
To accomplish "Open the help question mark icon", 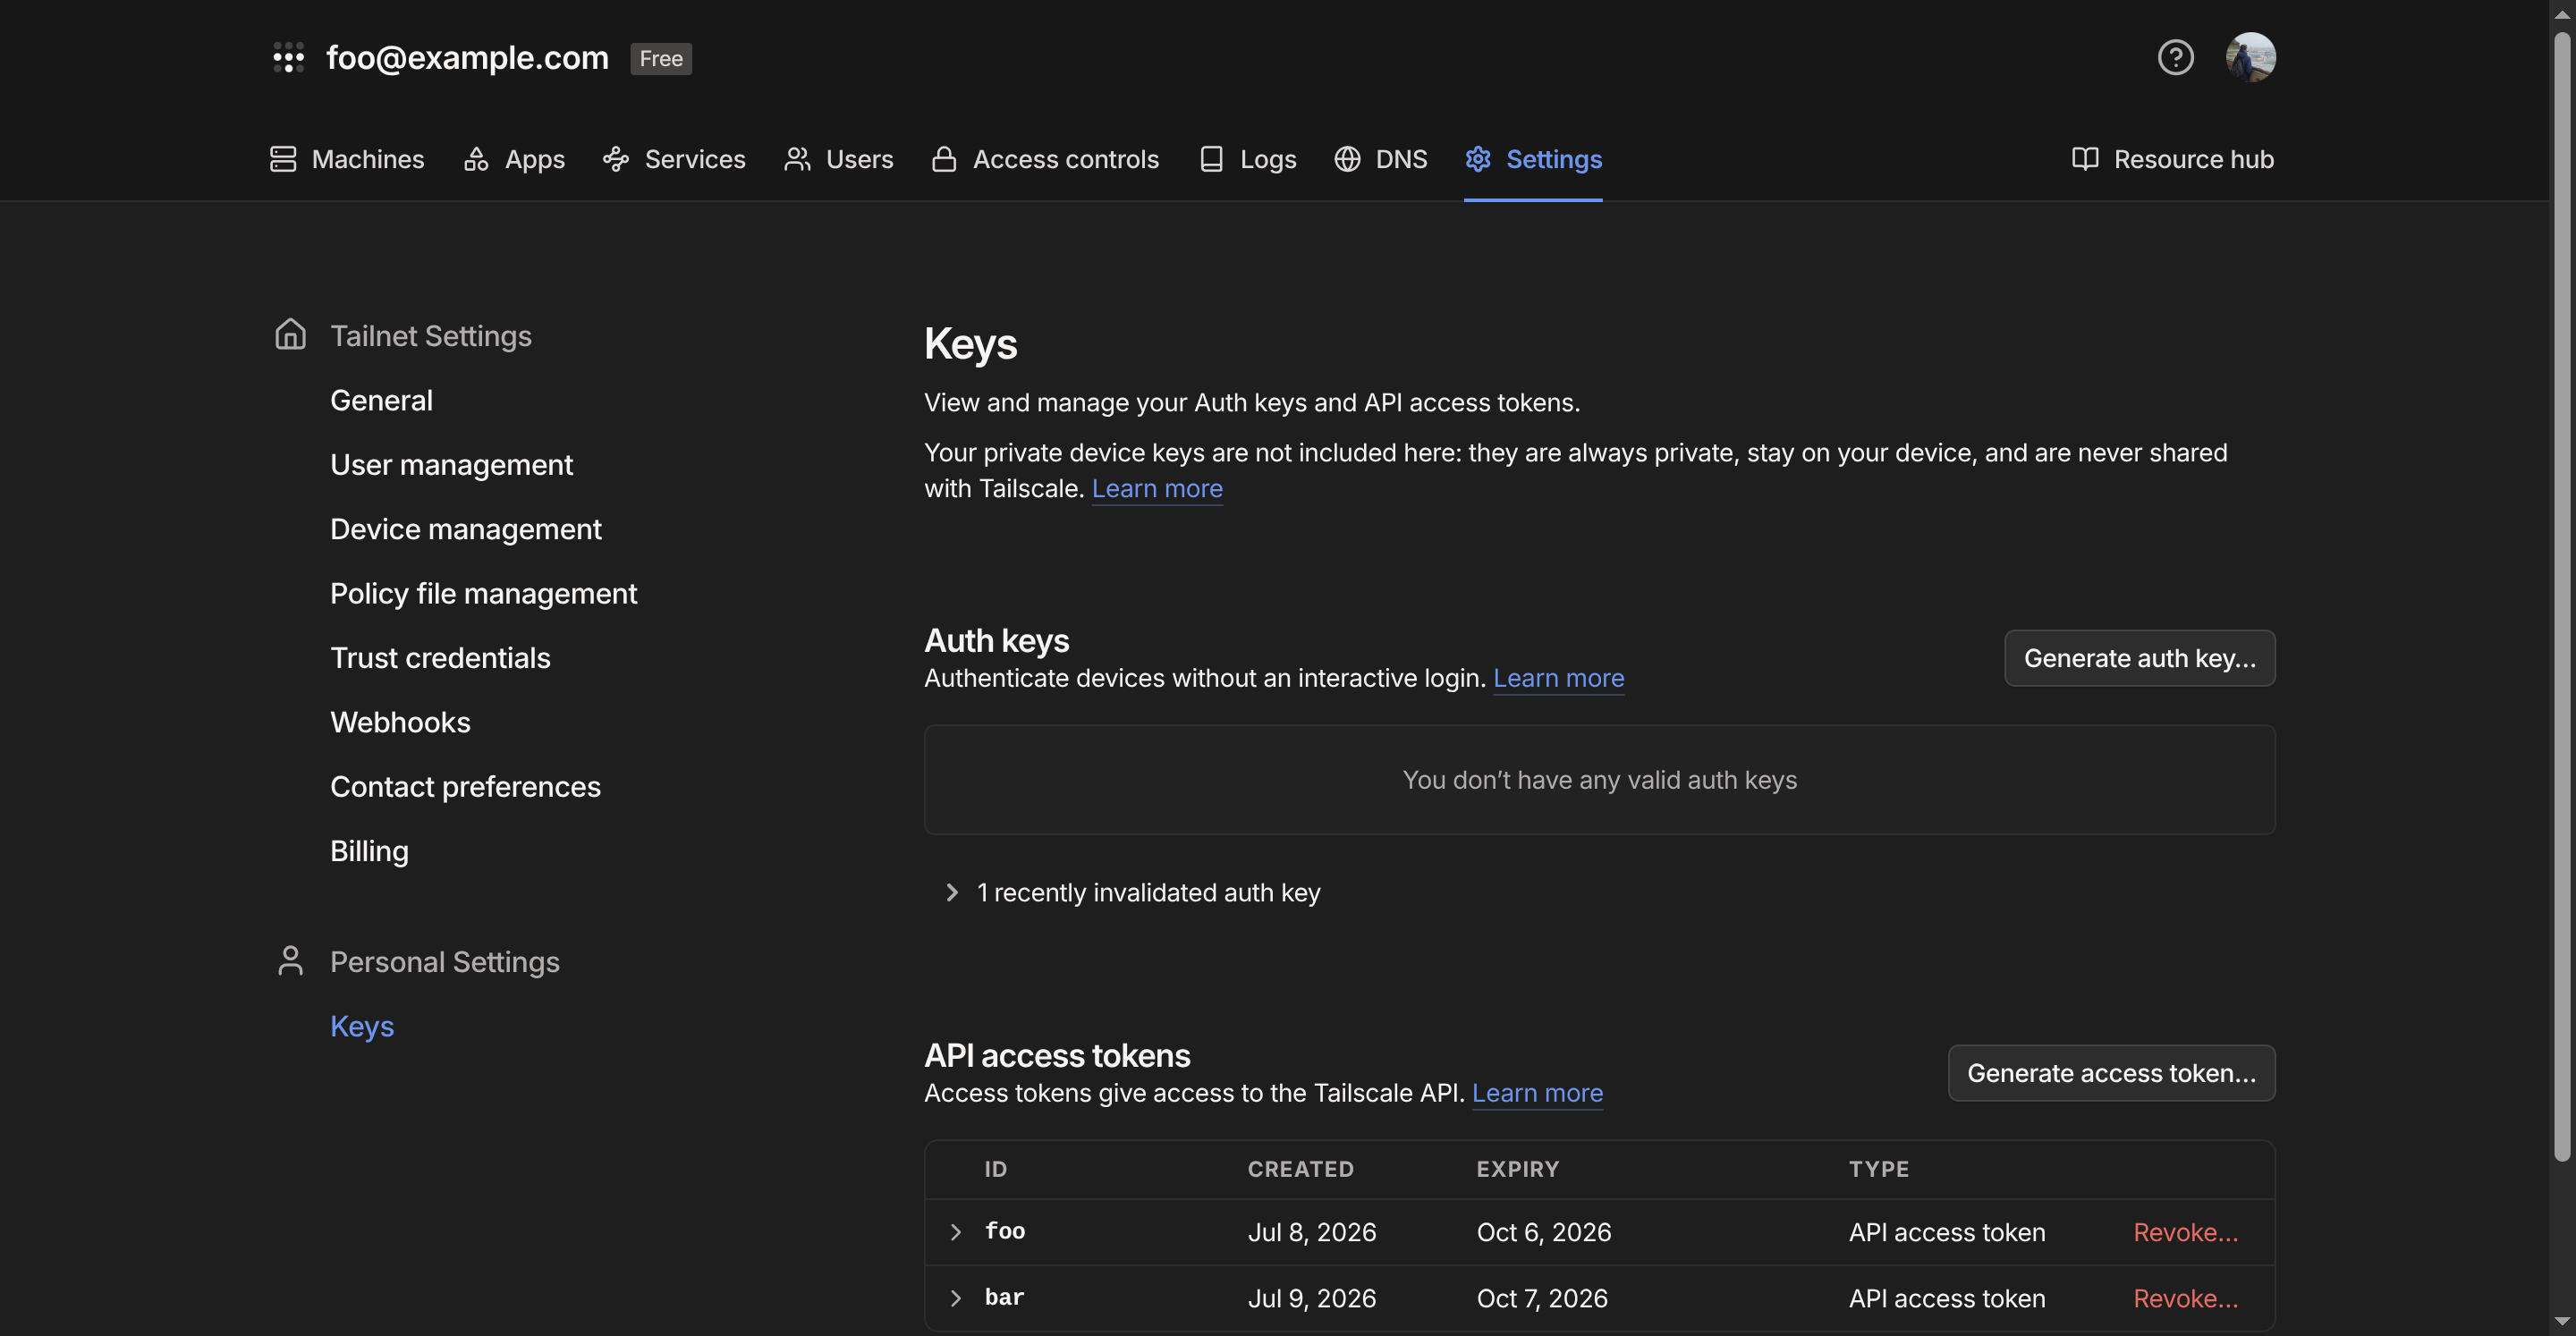I will click(x=2175, y=57).
